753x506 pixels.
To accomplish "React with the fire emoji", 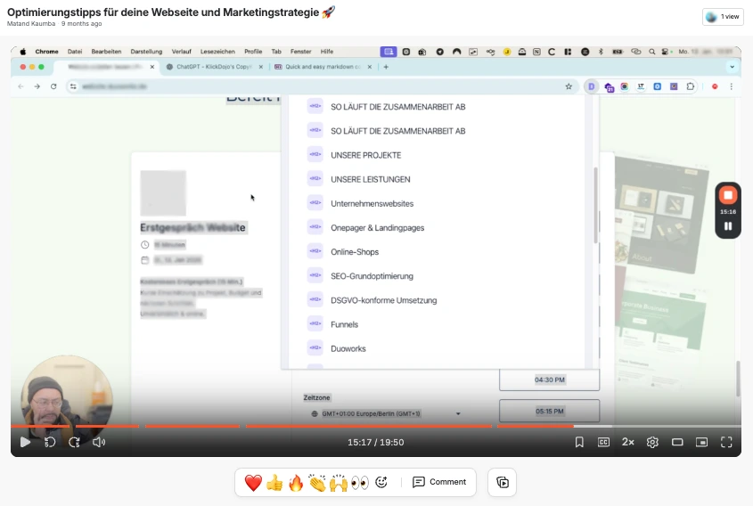I will [x=296, y=483].
